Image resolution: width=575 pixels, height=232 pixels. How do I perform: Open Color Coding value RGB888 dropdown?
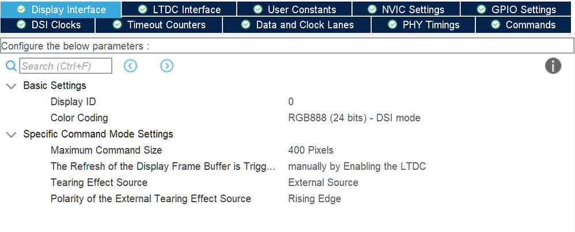pyautogui.click(x=354, y=118)
